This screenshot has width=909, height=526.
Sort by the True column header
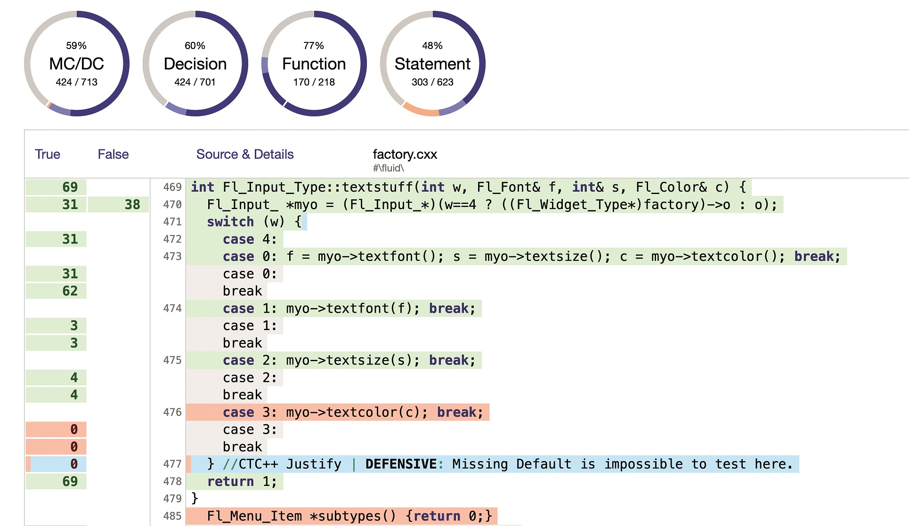[48, 154]
